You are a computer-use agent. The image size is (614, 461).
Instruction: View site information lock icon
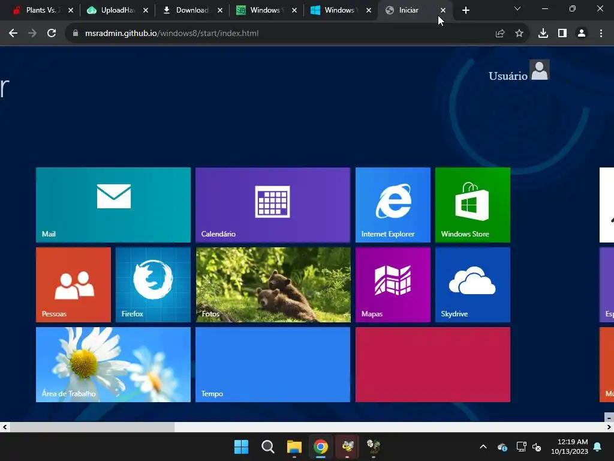point(75,34)
